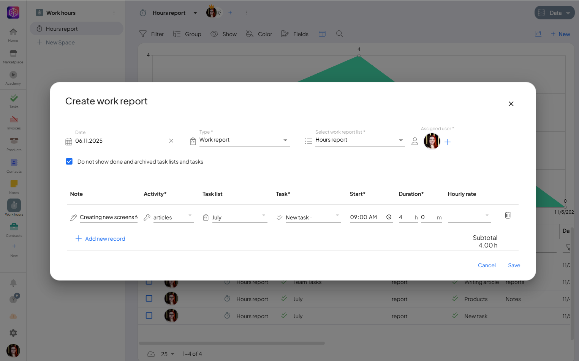Screen dimensions: 579x361
Task: Open the calendar date picker icon
Action: 69,142
